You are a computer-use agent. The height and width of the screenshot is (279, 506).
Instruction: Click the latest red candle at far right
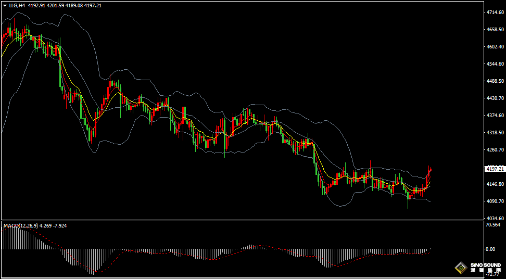pos(431,170)
